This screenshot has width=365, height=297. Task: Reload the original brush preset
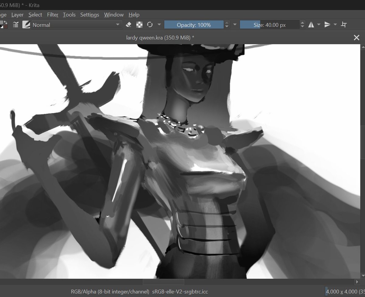coord(150,24)
